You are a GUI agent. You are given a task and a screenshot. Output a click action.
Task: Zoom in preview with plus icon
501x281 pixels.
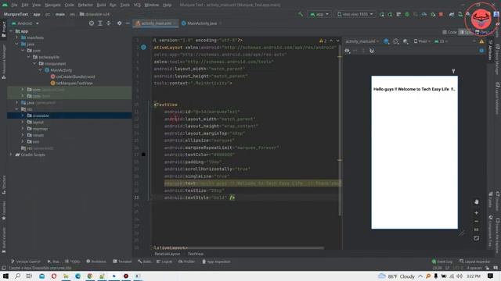(x=477, y=212)
